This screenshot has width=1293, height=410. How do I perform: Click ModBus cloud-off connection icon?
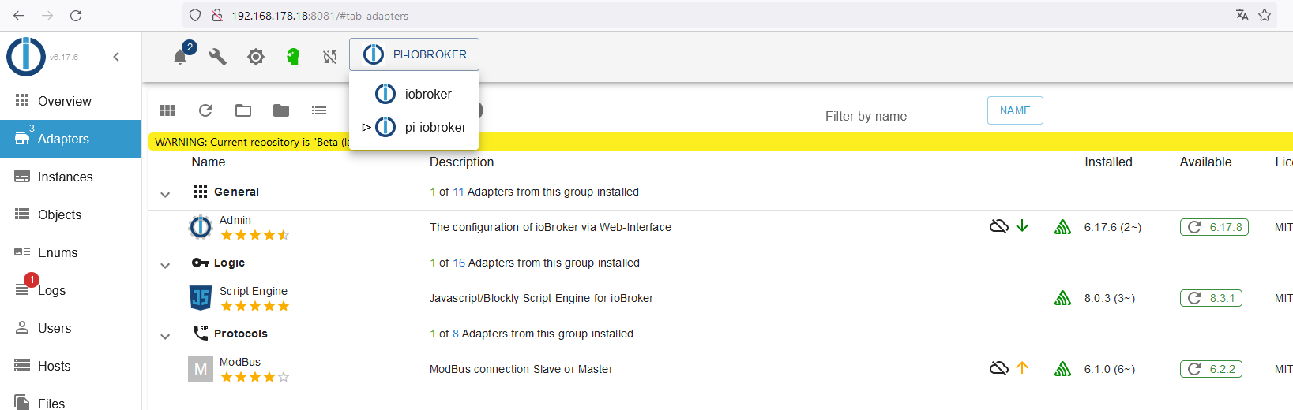(999, 368)
